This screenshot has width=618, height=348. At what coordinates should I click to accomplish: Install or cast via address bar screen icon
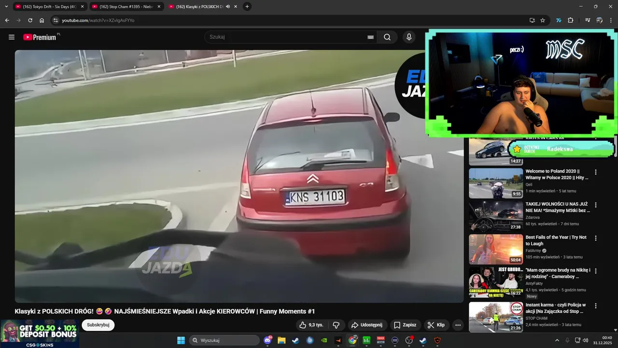532,20
